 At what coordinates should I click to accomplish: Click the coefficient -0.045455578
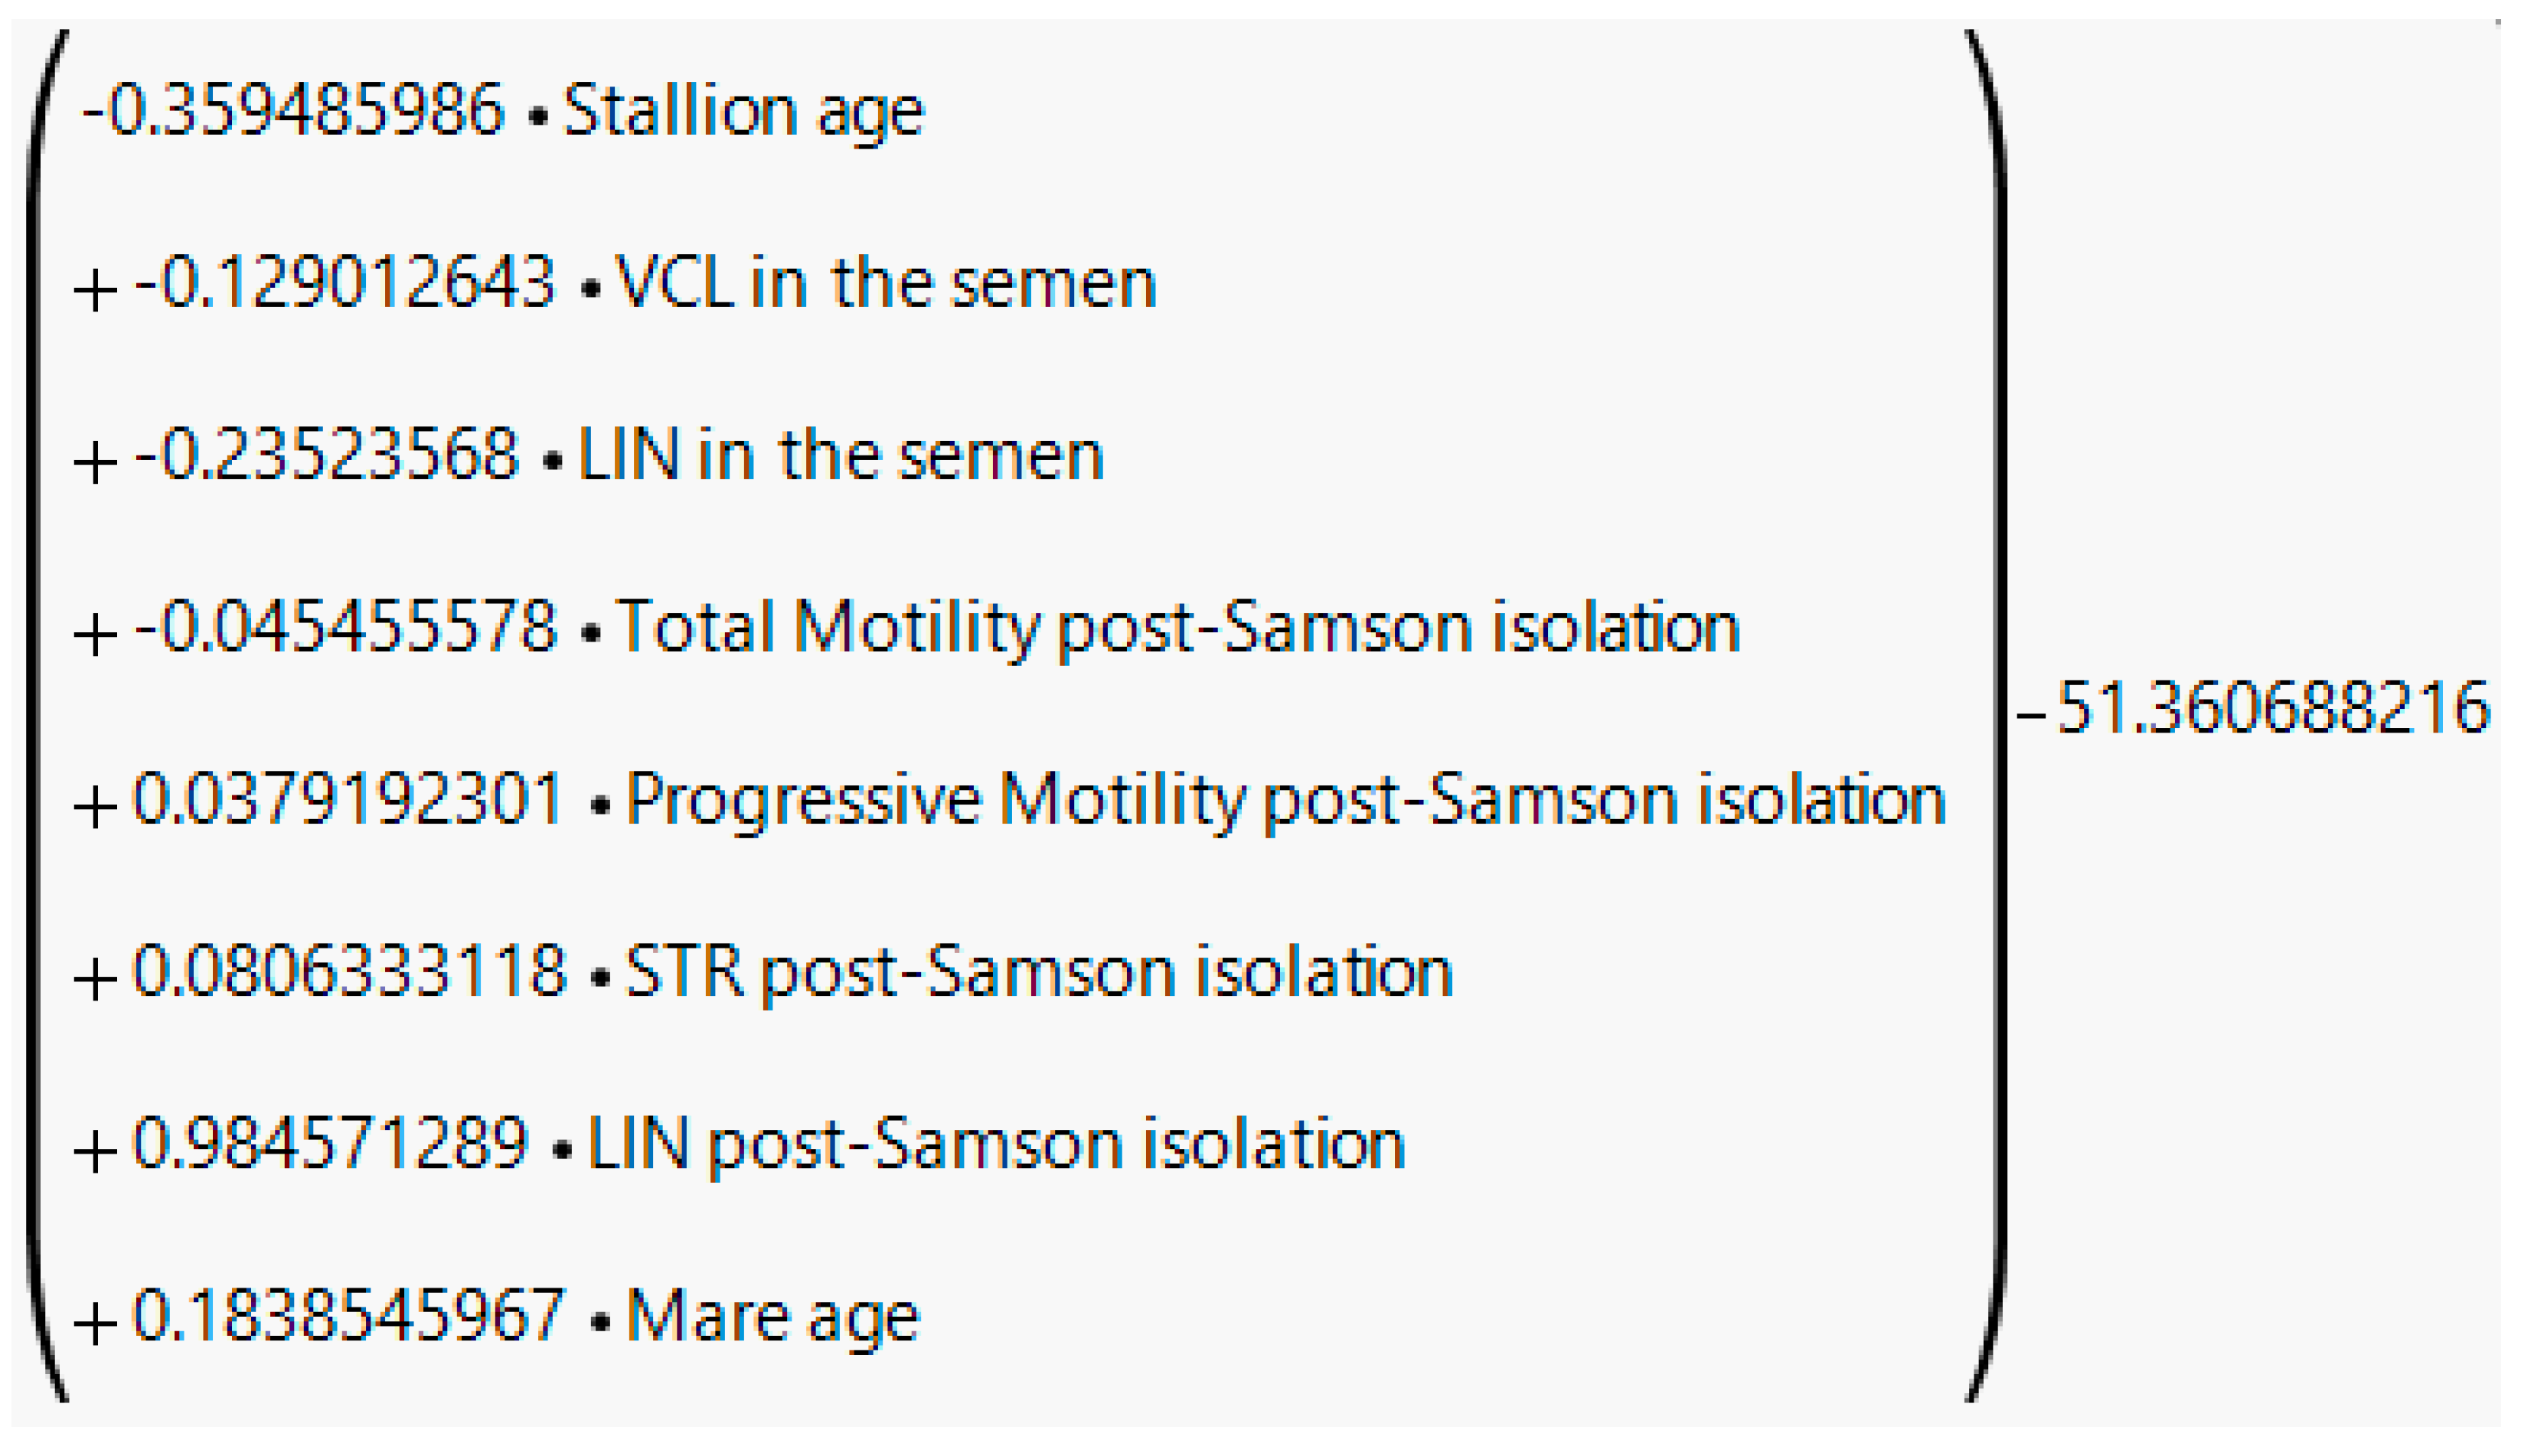tap(345, 627)
